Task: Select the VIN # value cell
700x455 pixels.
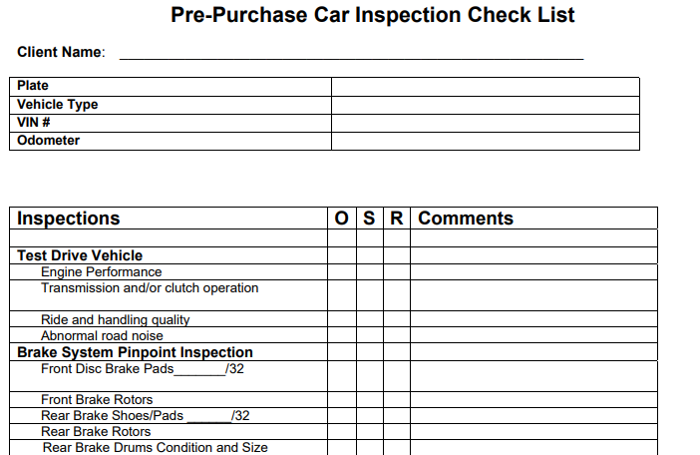Action: (x=486, y=123)
